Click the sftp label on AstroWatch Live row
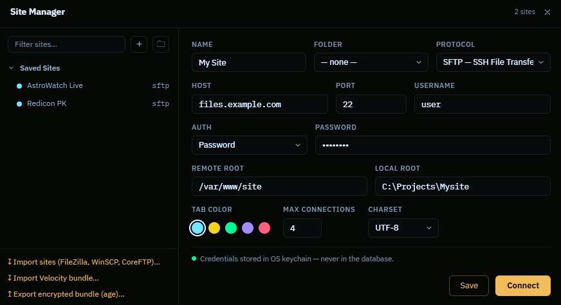 click(x=161, y=85)
